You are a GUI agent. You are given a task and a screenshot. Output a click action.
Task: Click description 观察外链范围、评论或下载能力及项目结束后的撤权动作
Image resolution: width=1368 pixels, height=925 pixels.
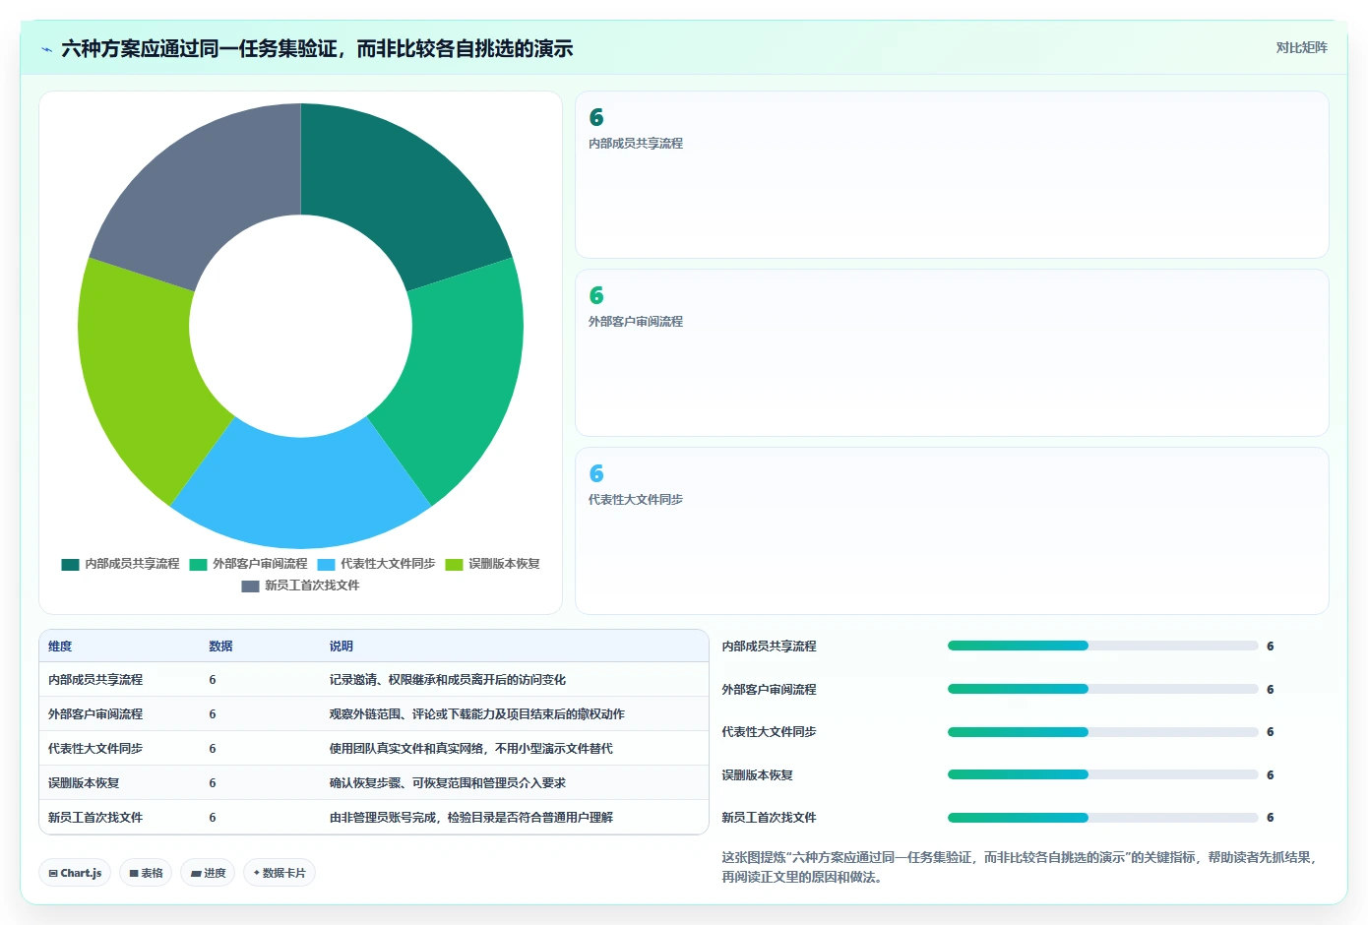coord(476,714)
